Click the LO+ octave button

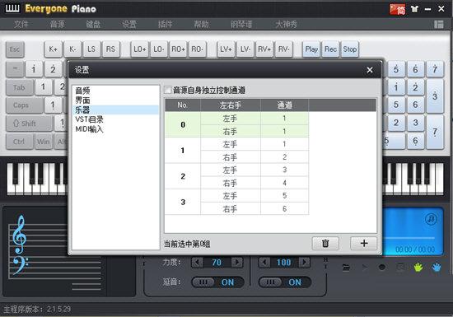(139, 49)
